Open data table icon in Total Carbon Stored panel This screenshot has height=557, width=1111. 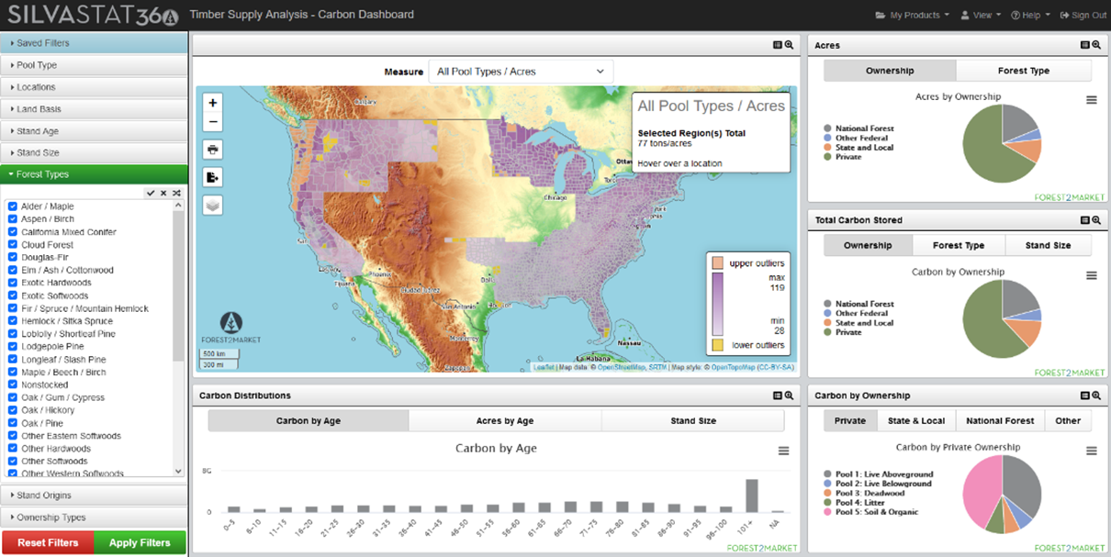(1085, 220)
